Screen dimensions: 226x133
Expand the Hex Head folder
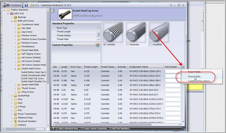pos(16,28)
